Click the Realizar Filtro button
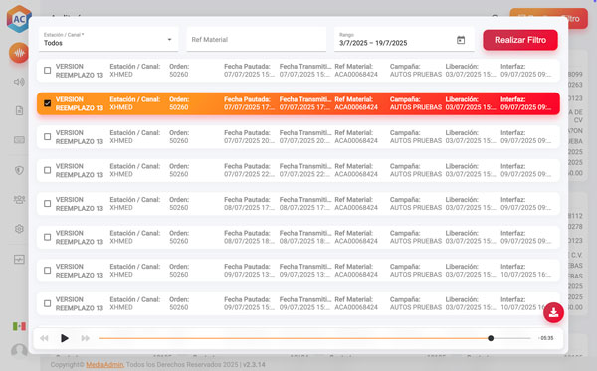The image size is (597, 371). [x=520, y=40]
